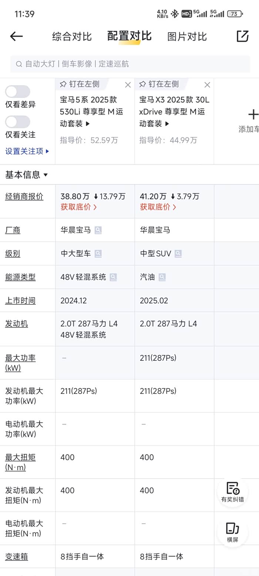Switch to landscape with 横屏 icon
Screen dimensions: 259x576
(232, 532)
